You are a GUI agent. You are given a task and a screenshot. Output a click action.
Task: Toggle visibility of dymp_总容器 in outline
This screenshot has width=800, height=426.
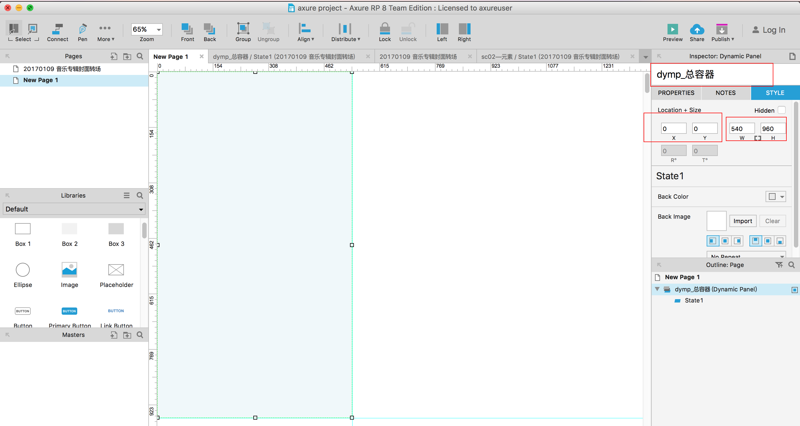coord(794,290)
